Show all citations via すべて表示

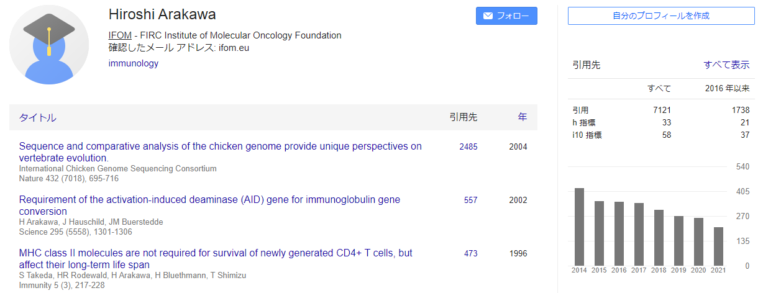726,65
